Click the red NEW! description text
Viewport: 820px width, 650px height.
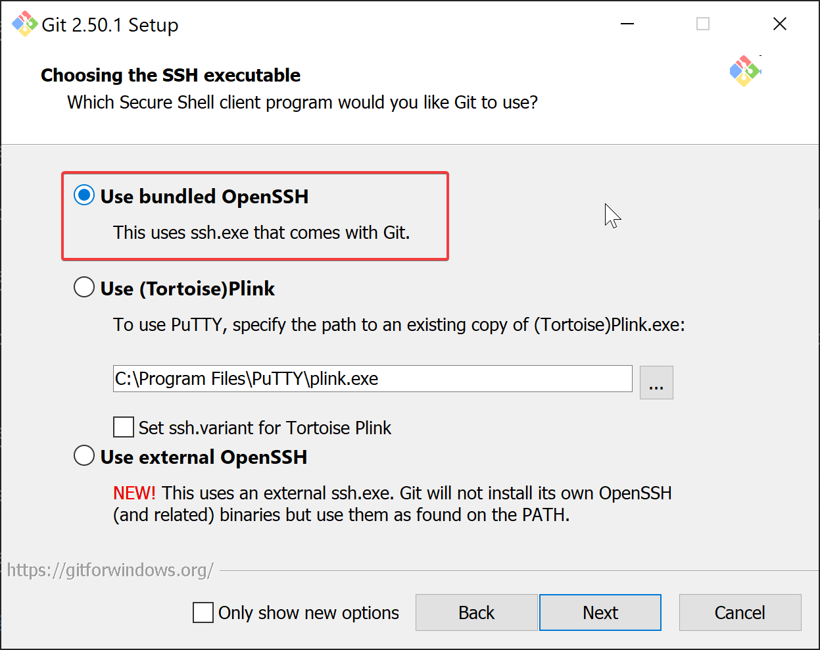click(x=134, y=493)
